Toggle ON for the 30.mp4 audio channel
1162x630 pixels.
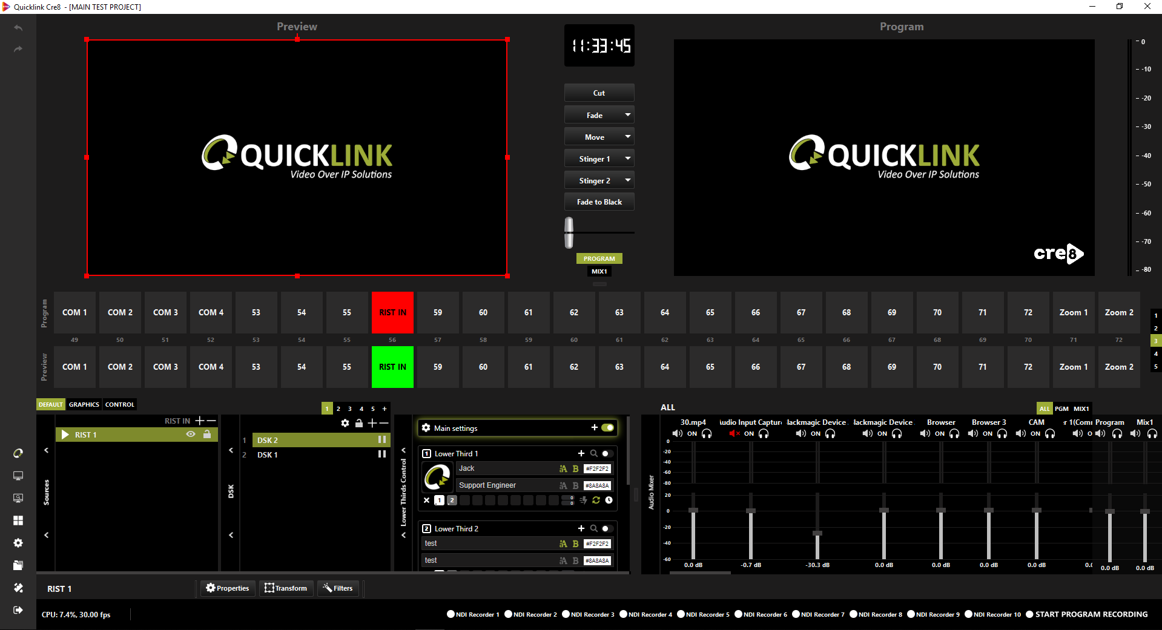692,433
